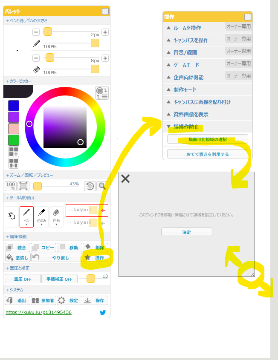Click the fit-to-screen zoom icon
This screenshot has height=360, width=278.
coord(23,186)
